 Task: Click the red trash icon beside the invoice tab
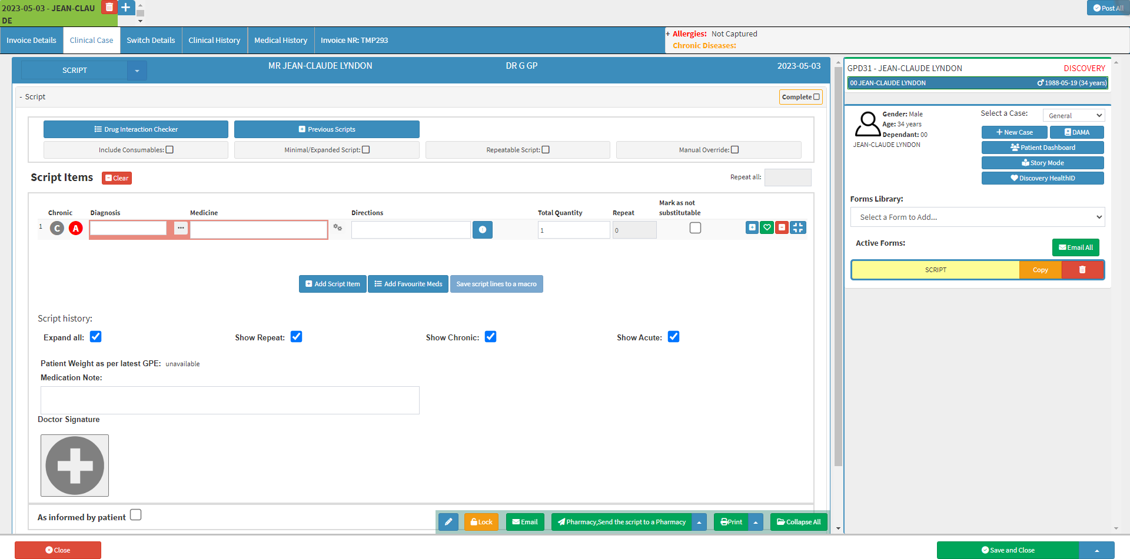[109, 8]
